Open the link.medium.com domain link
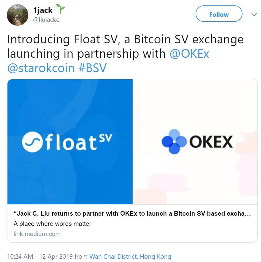Image resolution: width=261 pixels, height=262 pixels. 37,234
